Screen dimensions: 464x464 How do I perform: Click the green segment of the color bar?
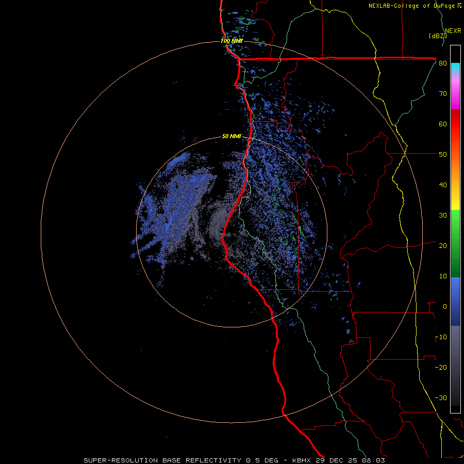pos(455,243)
